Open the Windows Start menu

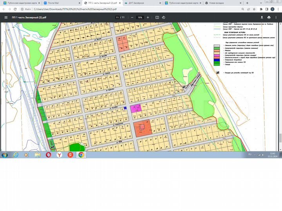5,155
